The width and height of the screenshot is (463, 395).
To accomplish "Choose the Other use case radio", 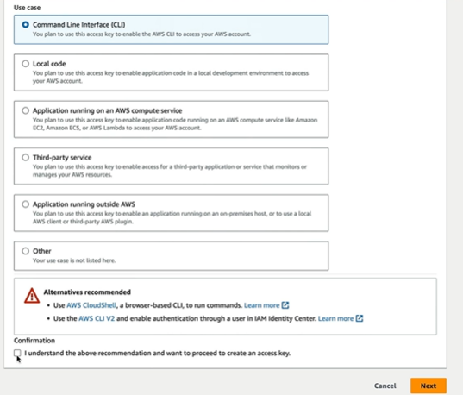I will (25, 251).
